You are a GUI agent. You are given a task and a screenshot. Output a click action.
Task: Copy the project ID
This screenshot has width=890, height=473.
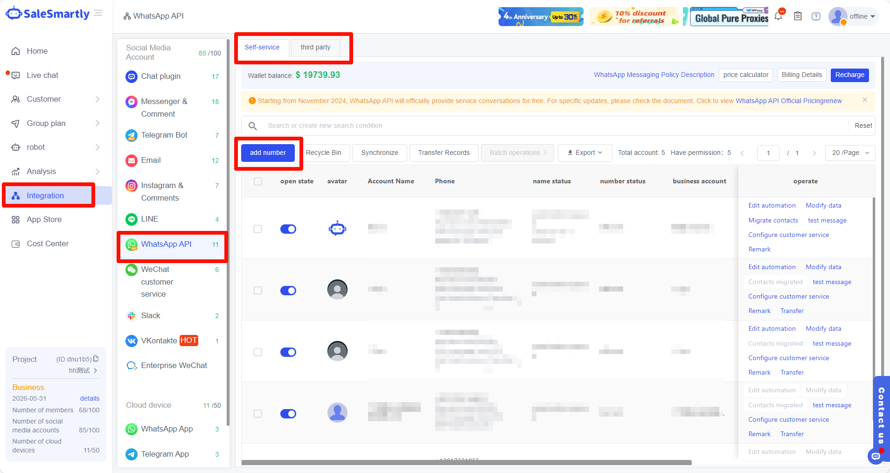(x=96, y=359)
